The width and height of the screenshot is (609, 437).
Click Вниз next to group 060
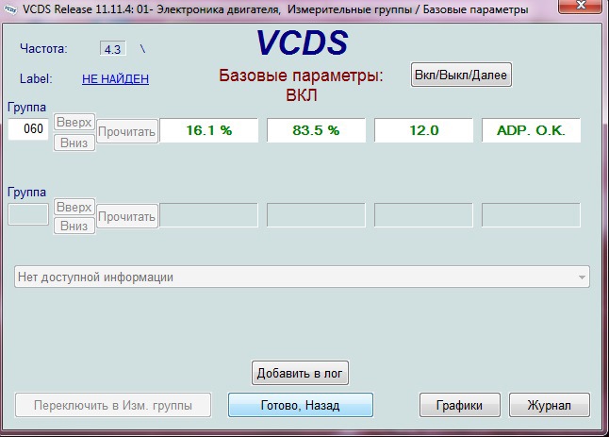coord(74,143)
